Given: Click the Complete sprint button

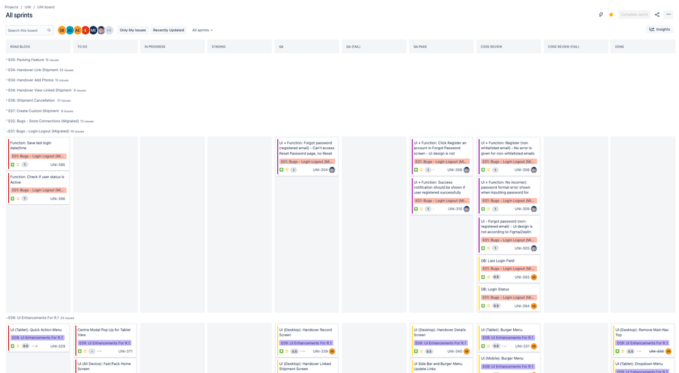Looking at the screenshot, I should 634,15.
